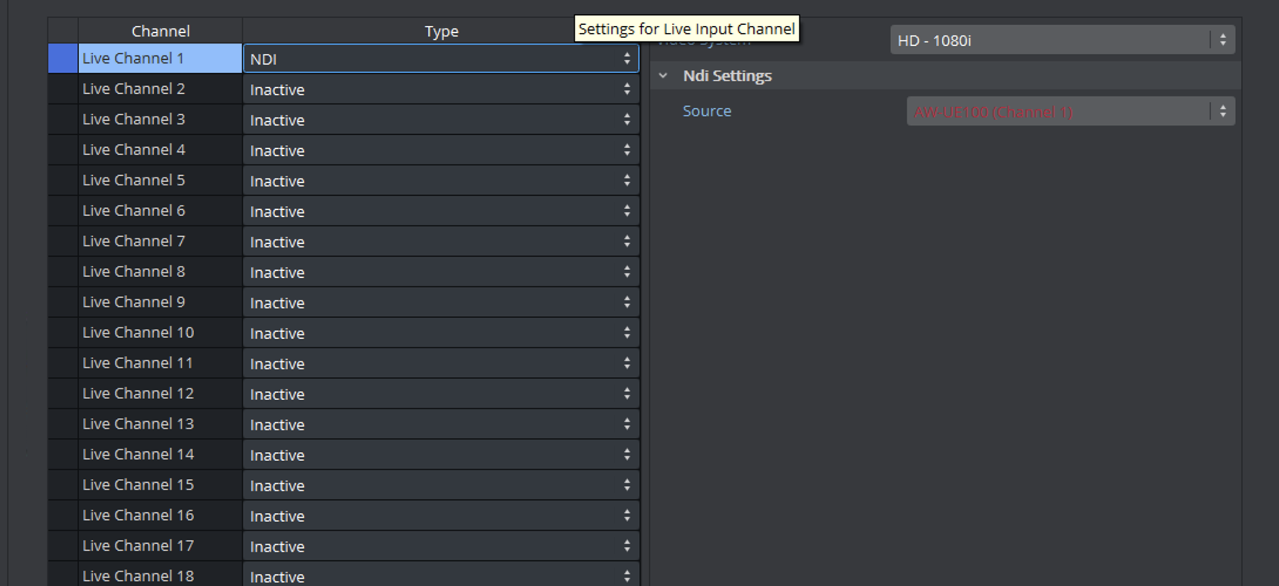Click the Type column header

coord(441,31)
